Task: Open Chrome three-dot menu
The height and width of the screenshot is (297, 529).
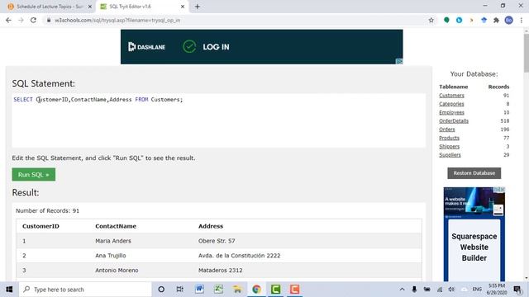Action: (522, 20)
